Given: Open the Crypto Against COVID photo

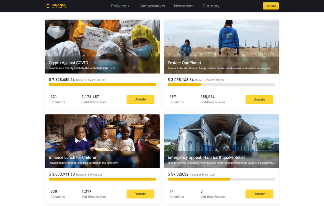Looking at the screenshot, I should point(102,38).
